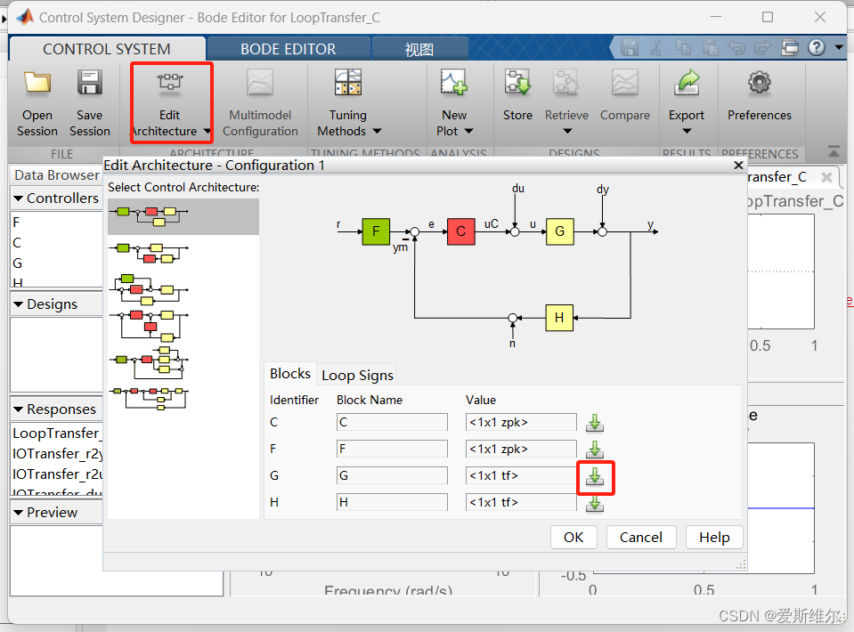The width and height of the screenshot is (854, 632).
Task: Click the Save Session disk icon
Action: 89,84
